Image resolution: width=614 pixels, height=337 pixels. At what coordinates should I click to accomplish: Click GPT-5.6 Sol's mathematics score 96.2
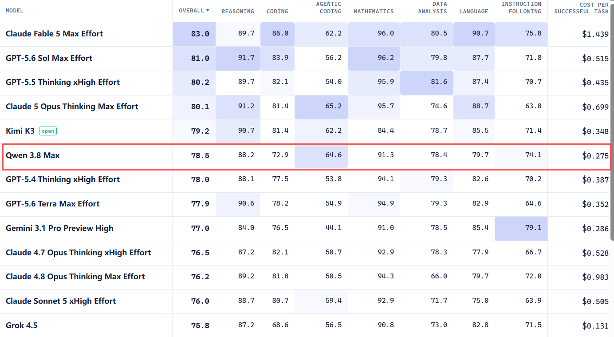pyautogui.click(x=386, y=58)
